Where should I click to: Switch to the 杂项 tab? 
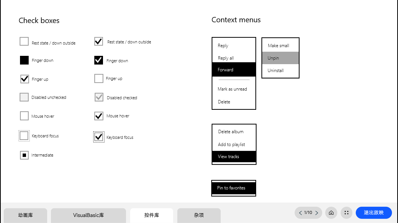[x=199, y=215]
